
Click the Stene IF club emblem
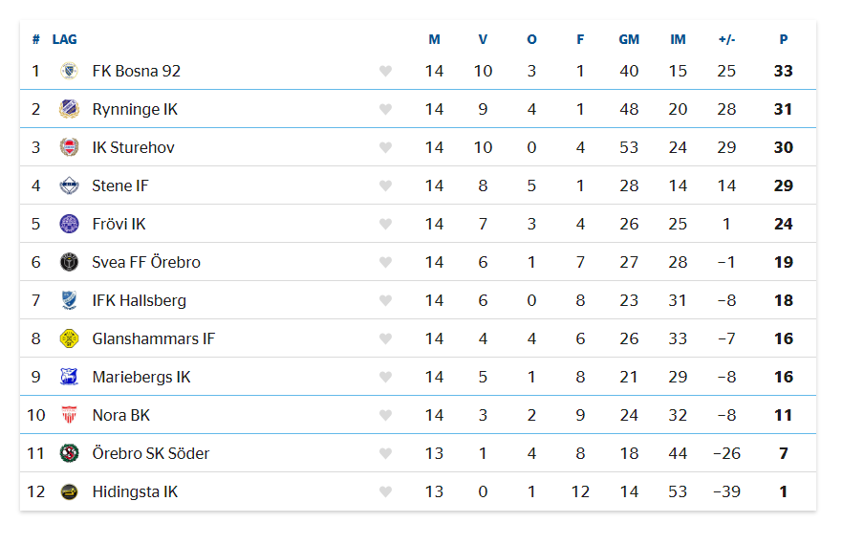click(69, 185)
